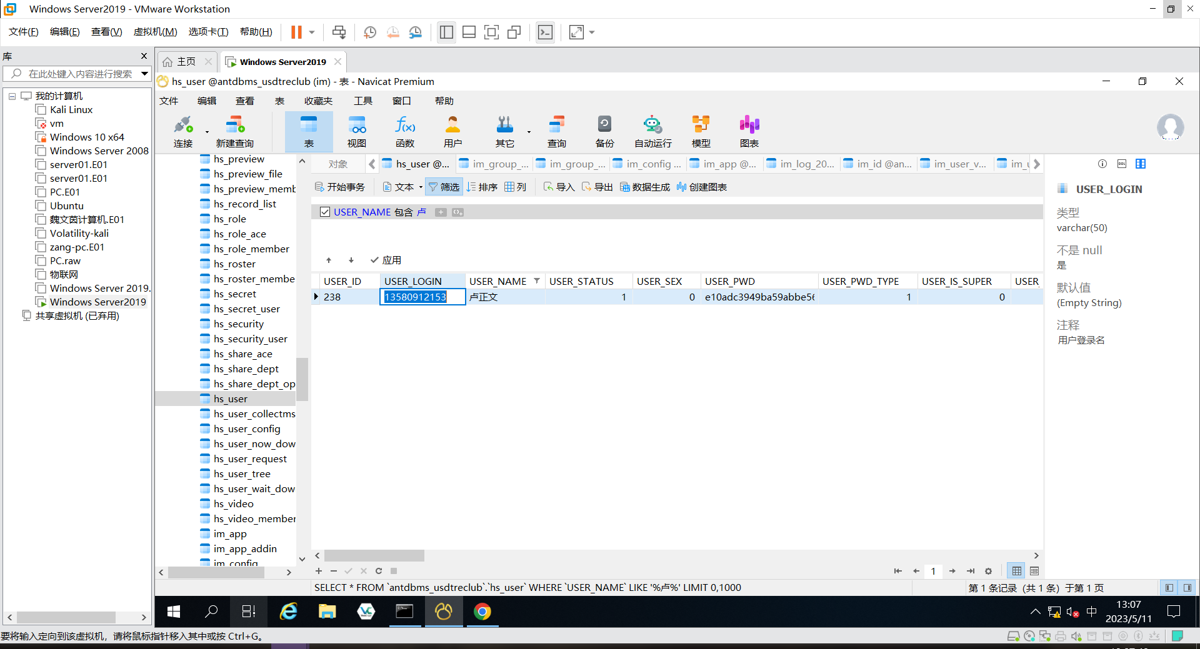
Task: Click VMware enter full screen icon
Action: tap(491, 32)
